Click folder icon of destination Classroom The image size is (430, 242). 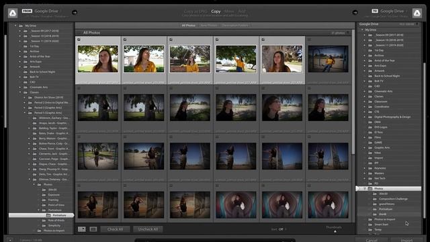[370, 102]
